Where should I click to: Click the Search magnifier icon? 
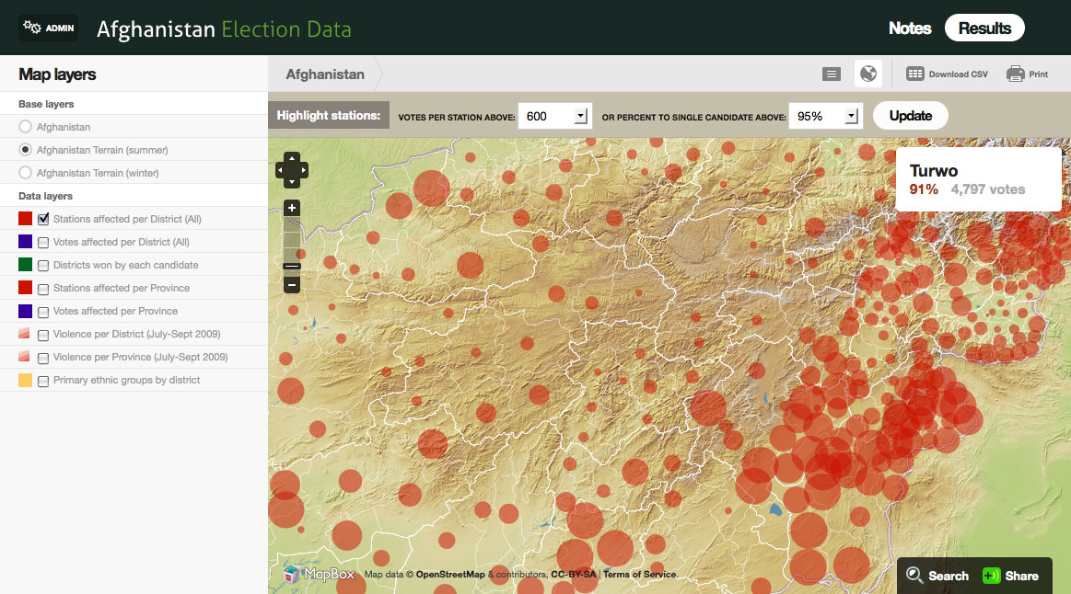coord(914,575)
